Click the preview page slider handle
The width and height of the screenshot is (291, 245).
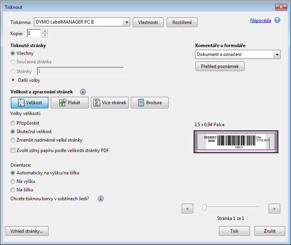pyautogui.click(x=204, y=208)
